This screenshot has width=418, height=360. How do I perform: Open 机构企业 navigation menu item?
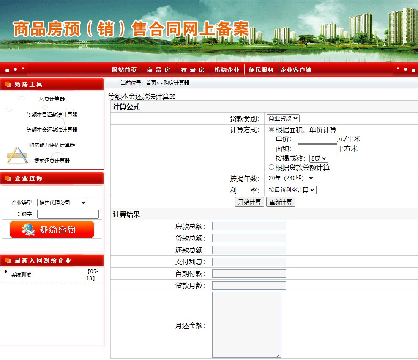[x=227, y=70]
